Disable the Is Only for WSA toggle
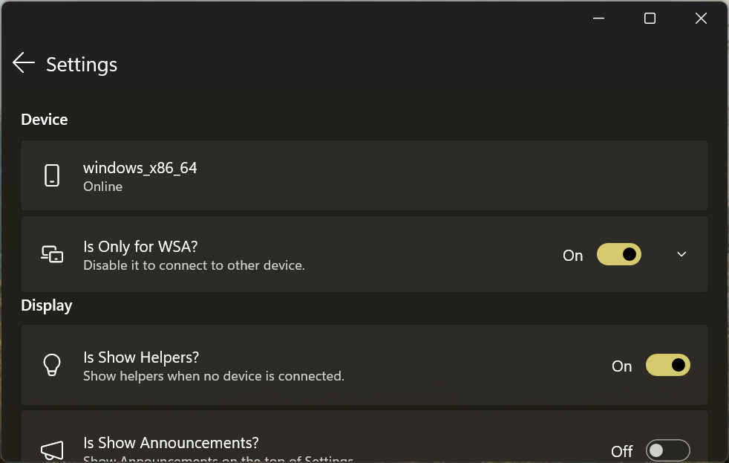 (618, 255)
